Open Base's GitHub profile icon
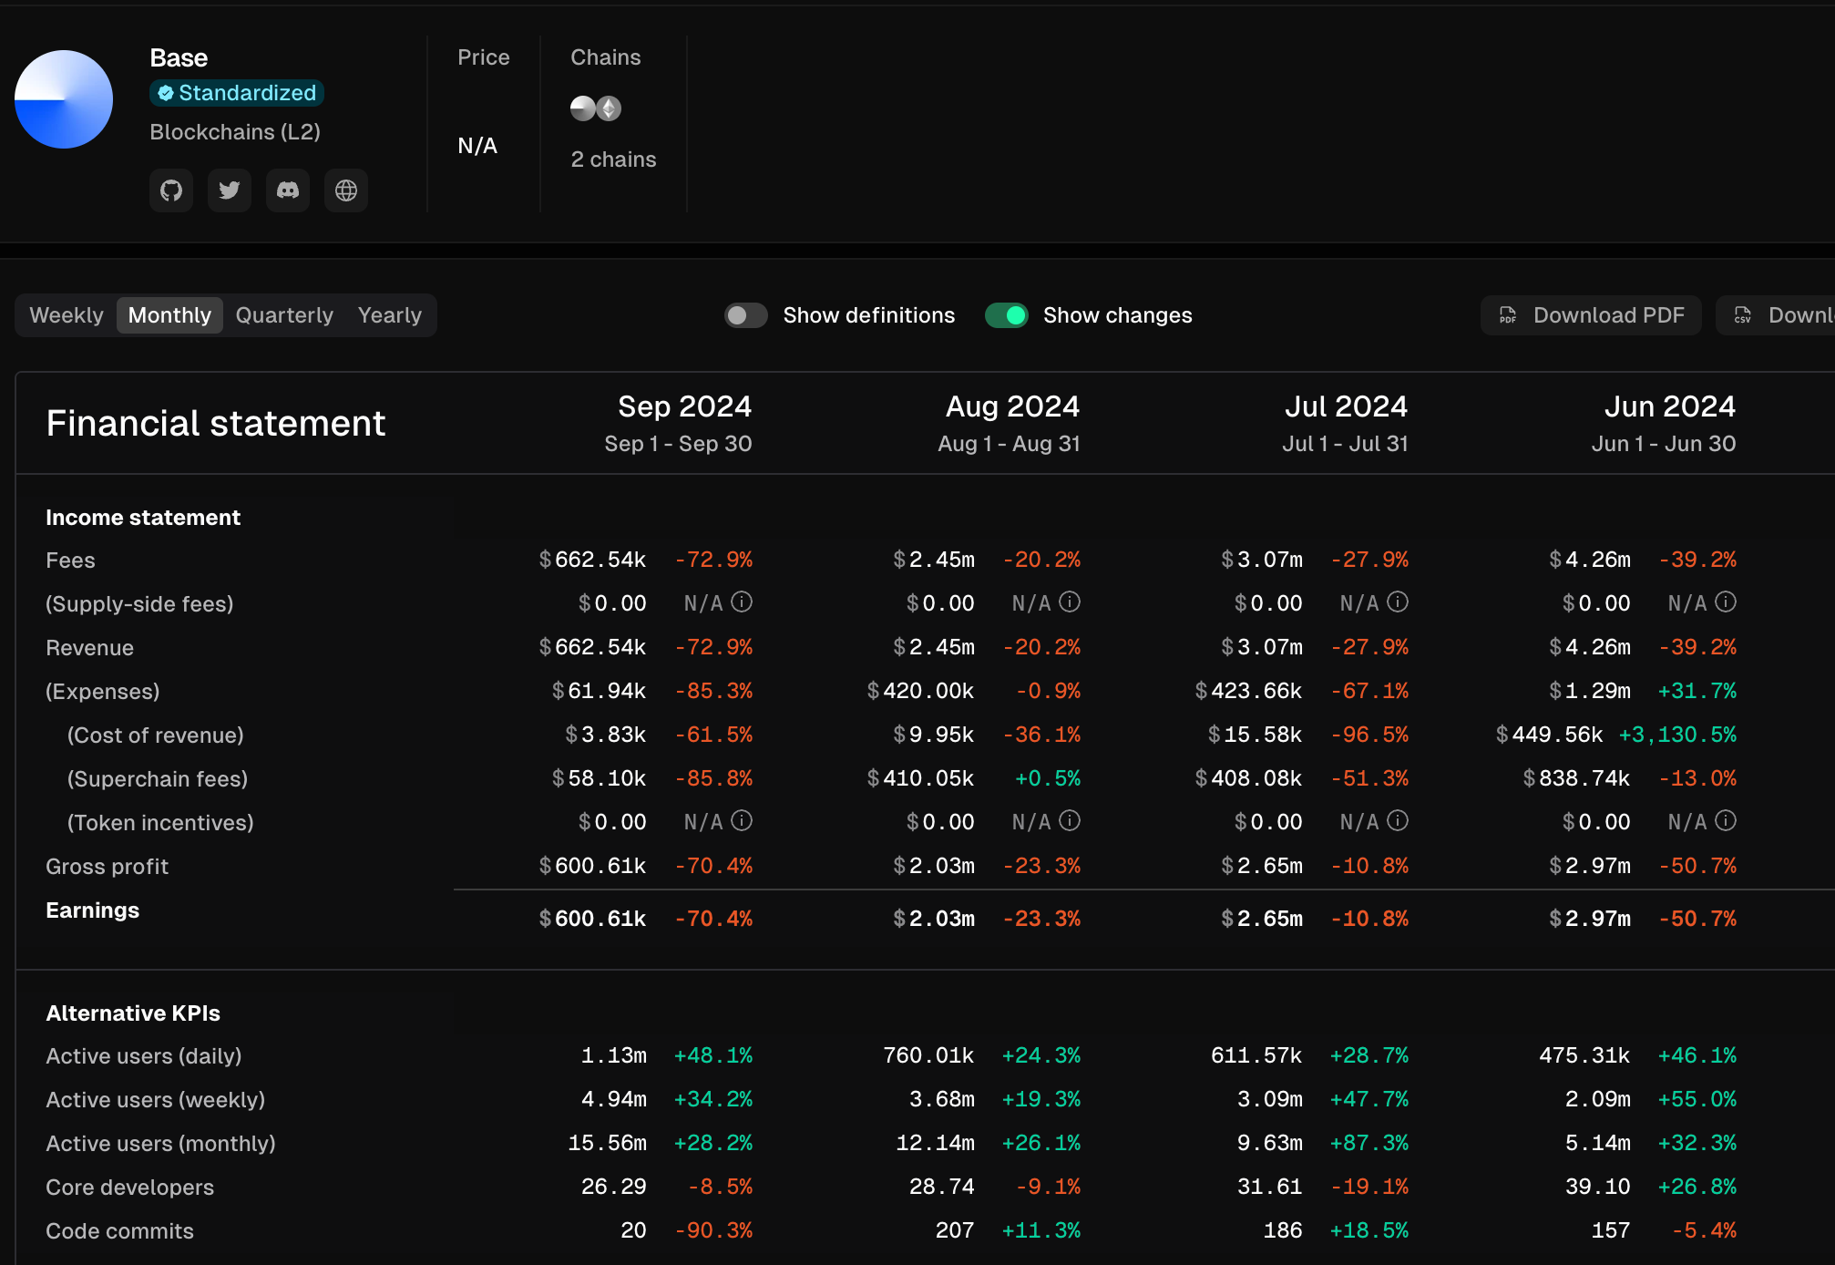1835x1265 pixels. click(x=171, y=190)
